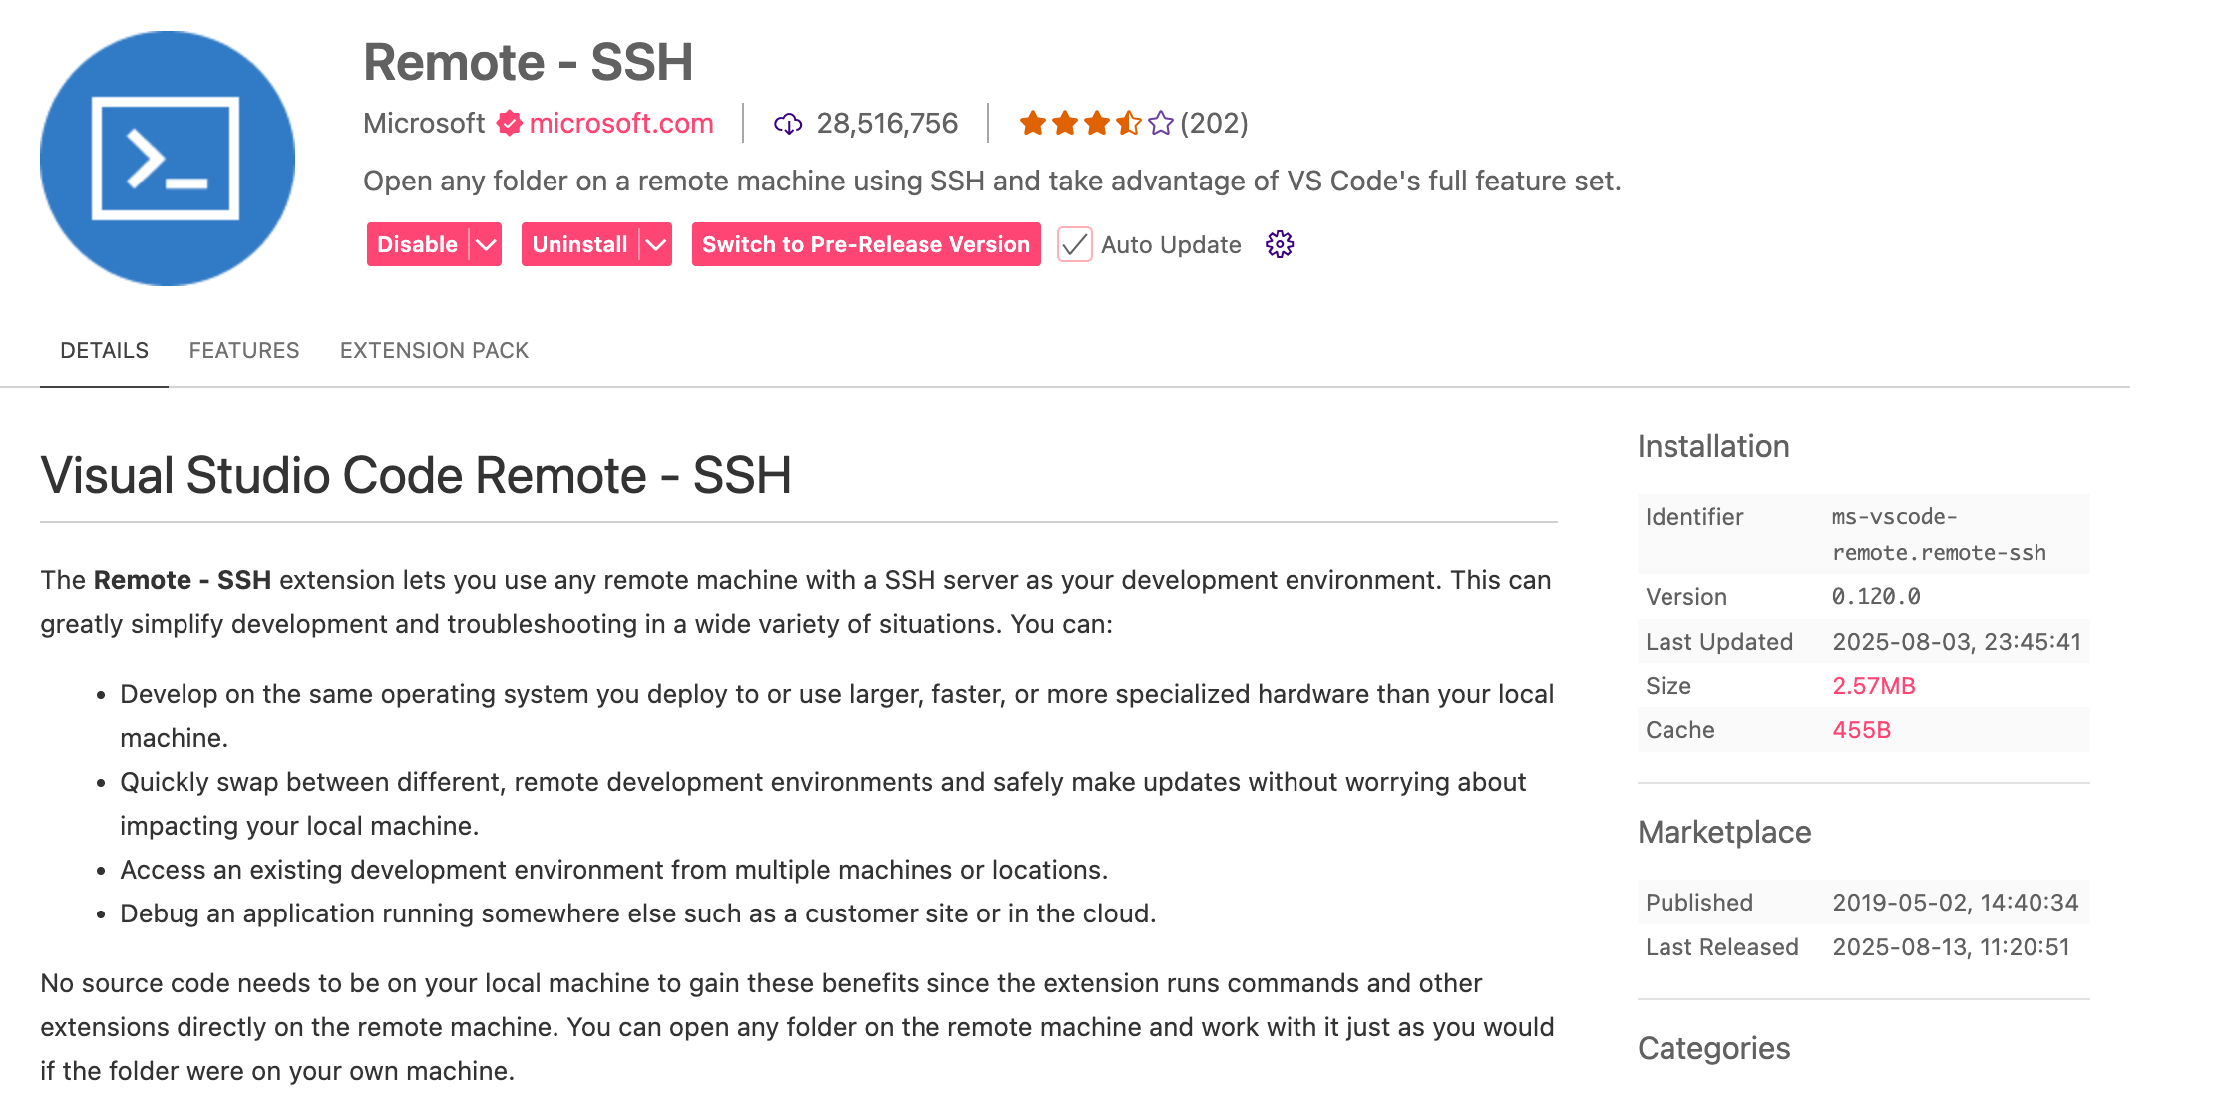Toggle the Auto Update checkbox
Screen dimensions: 2221x1094
pos(1074,244)
